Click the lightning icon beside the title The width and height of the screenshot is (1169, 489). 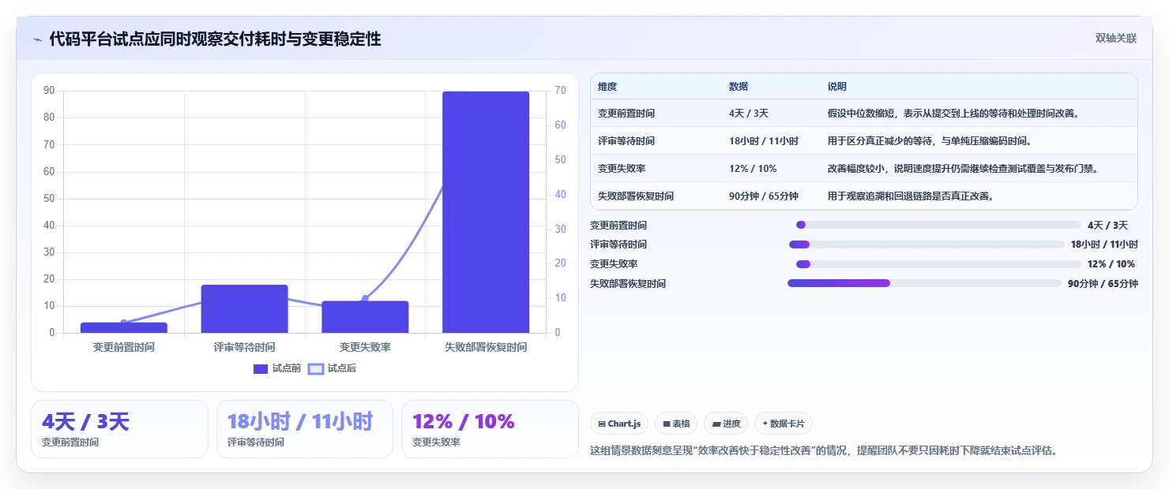click(37, 39)
